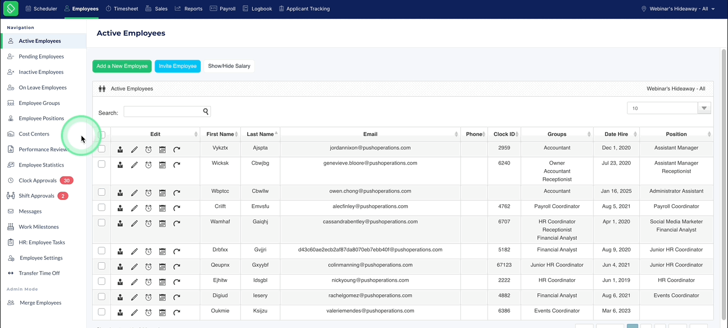Screen dimensions: 728x328
Task: Open the clock icon in Wicksk's row
Action: (149, 165)
